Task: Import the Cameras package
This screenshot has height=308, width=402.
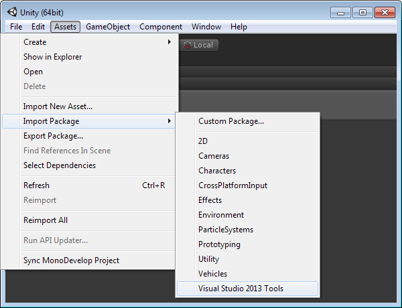Action: [x=247, y=156]
